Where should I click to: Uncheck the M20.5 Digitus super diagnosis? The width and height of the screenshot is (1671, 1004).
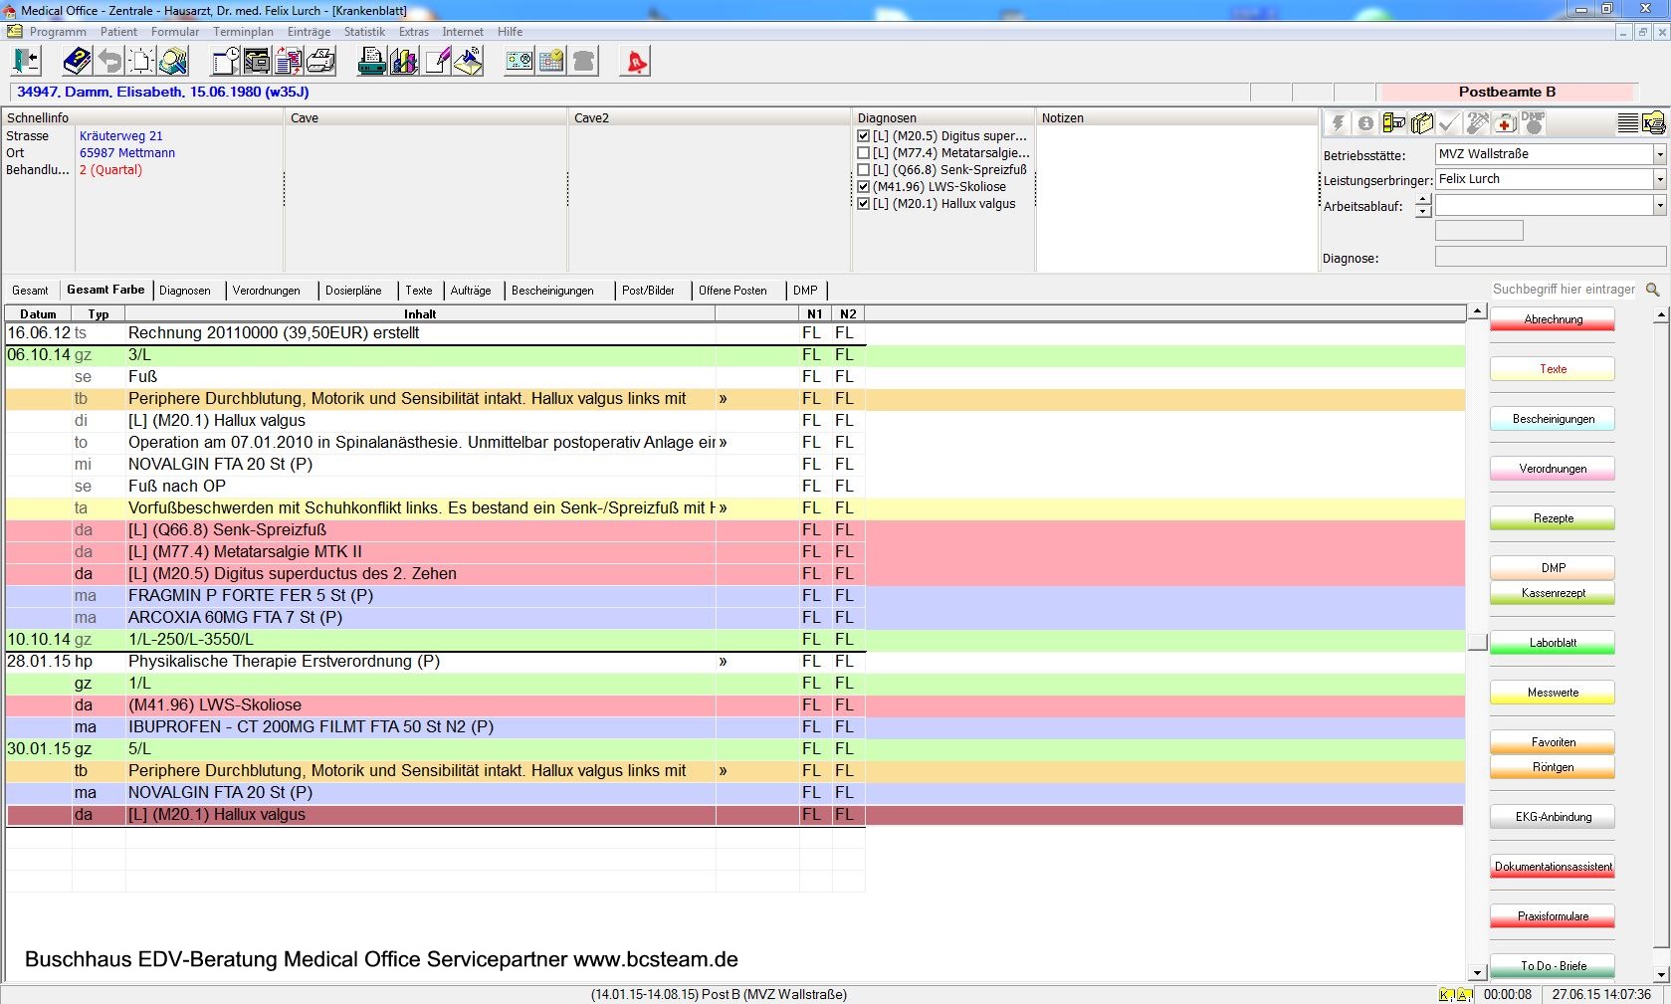tap(863, 136)
